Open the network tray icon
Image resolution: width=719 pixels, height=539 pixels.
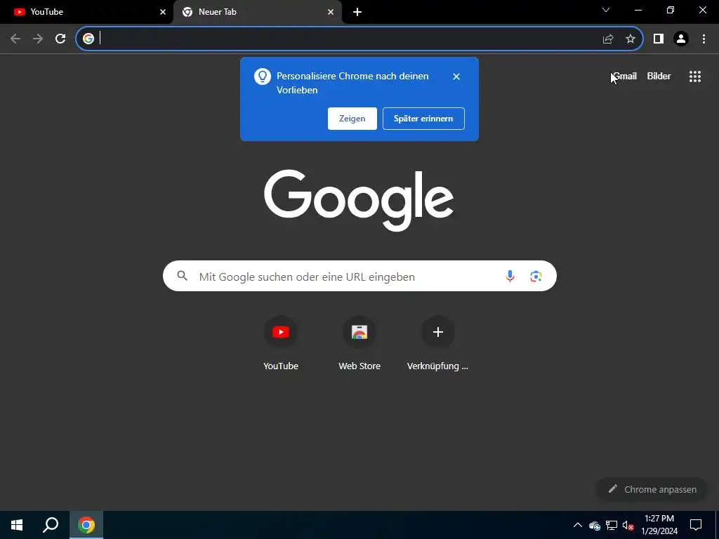[x=612, y=525]
